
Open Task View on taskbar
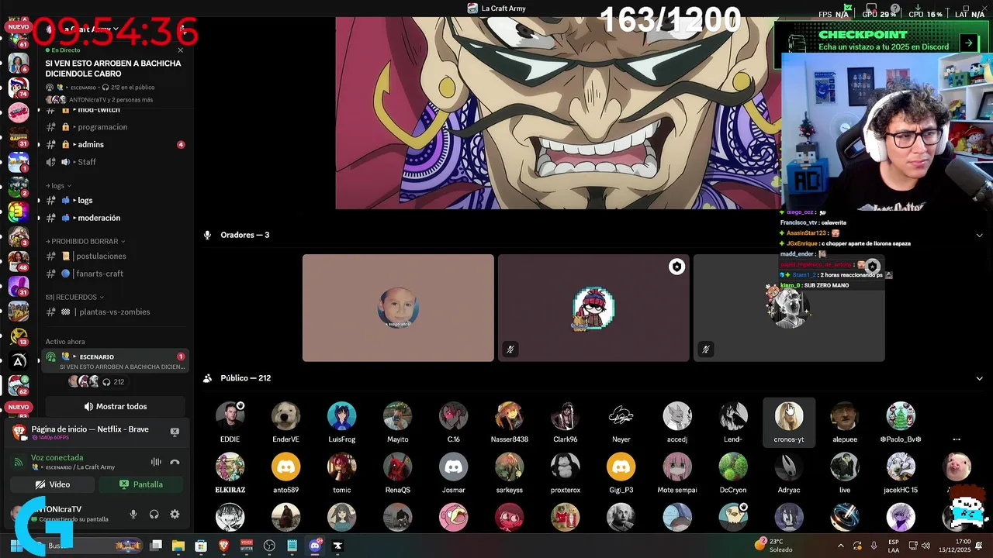[155, 546]
